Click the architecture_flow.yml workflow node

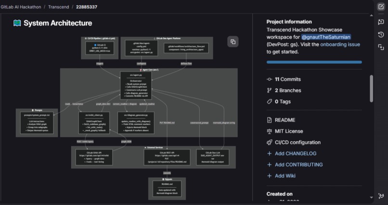coord(186,48)
